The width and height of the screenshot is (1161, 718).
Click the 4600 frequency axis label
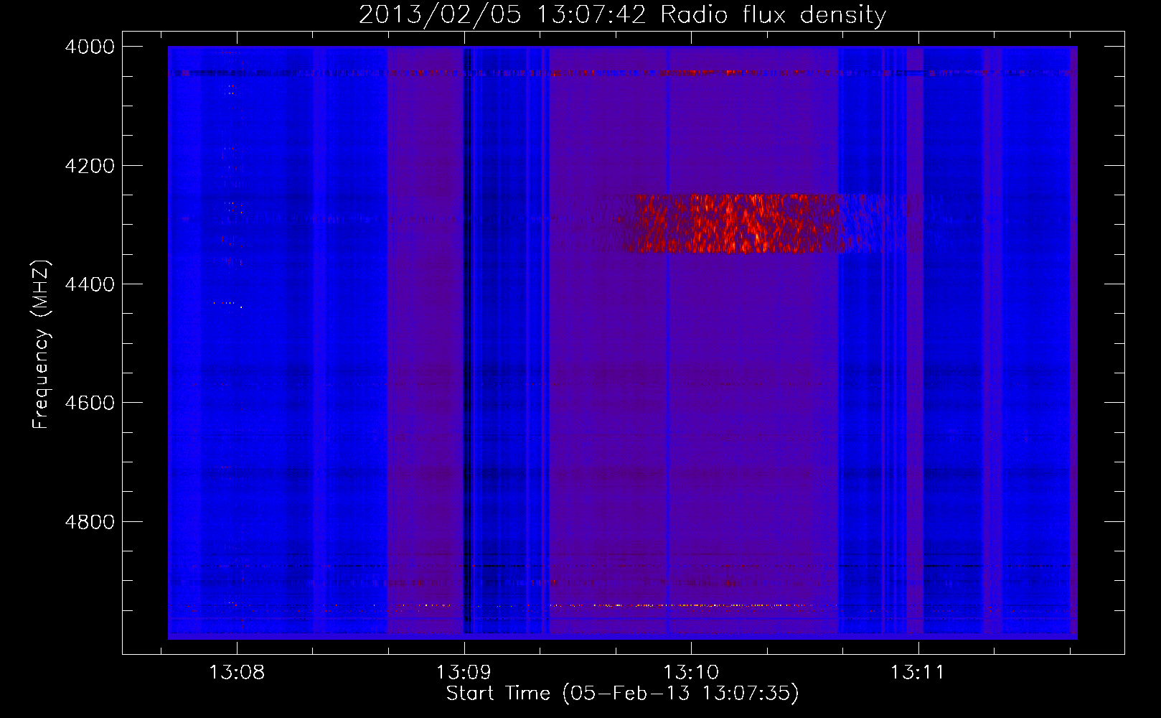point(90,403)
